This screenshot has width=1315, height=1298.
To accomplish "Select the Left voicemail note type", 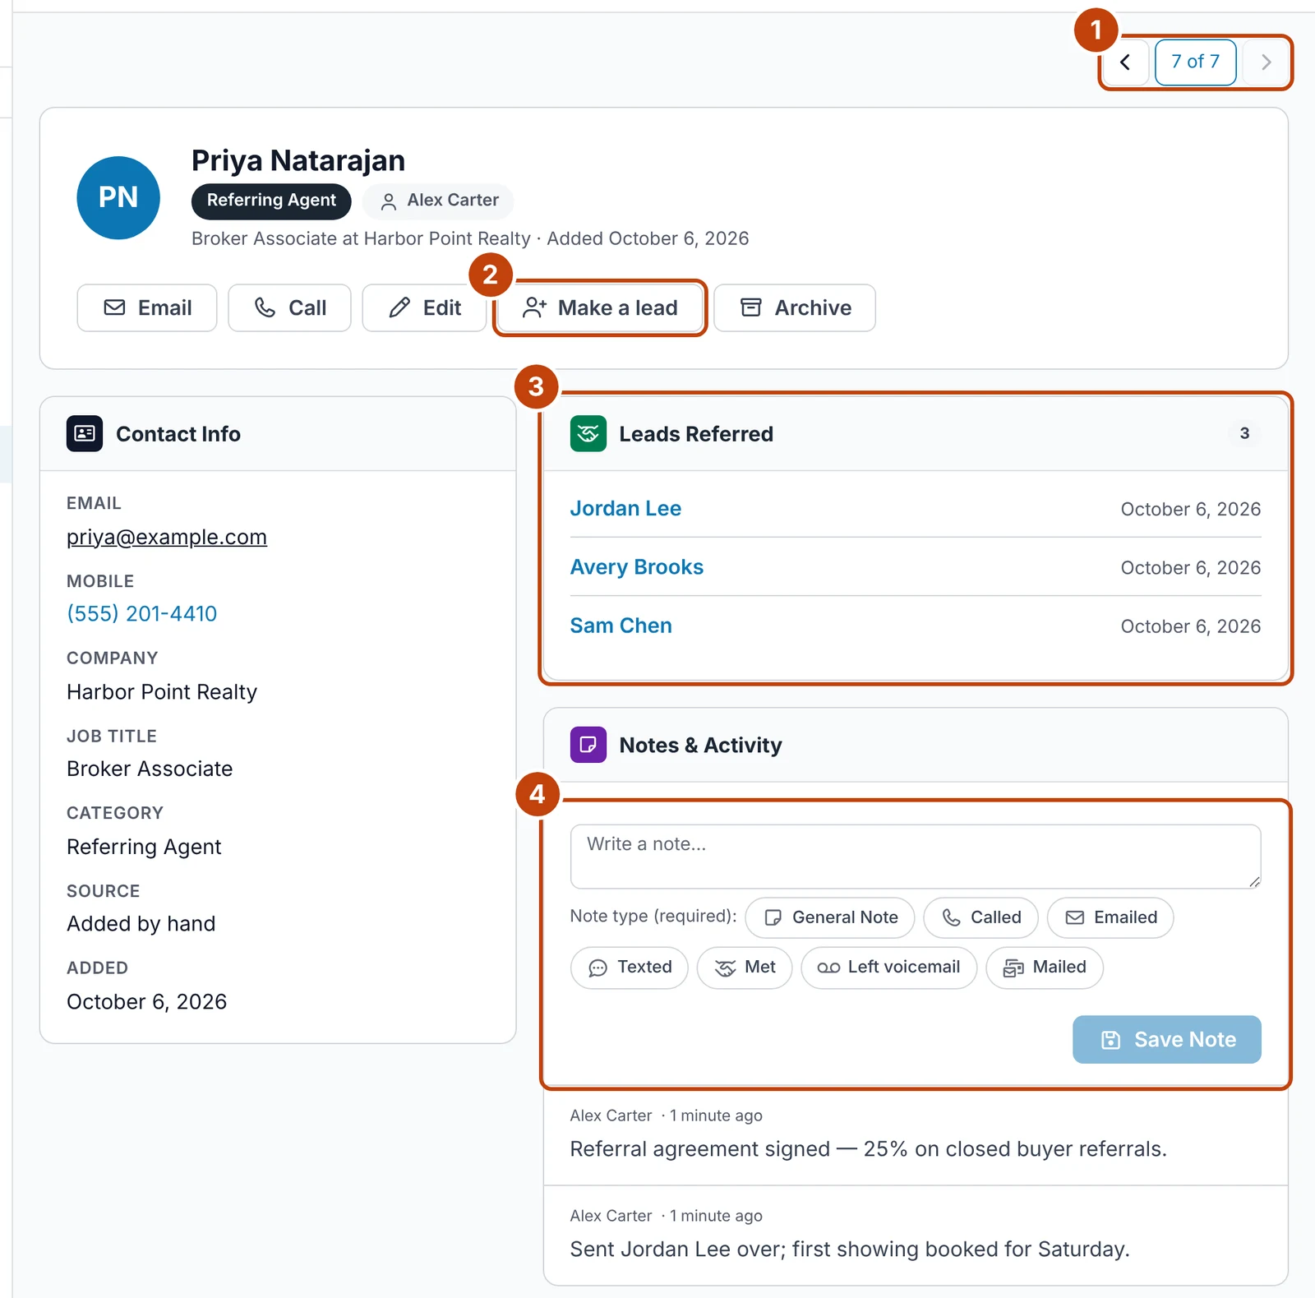I will pyautogui.click(x=889, y=968).
